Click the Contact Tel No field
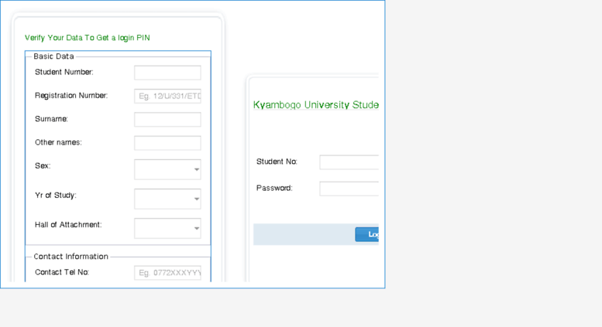 click(x=167, y=273)
